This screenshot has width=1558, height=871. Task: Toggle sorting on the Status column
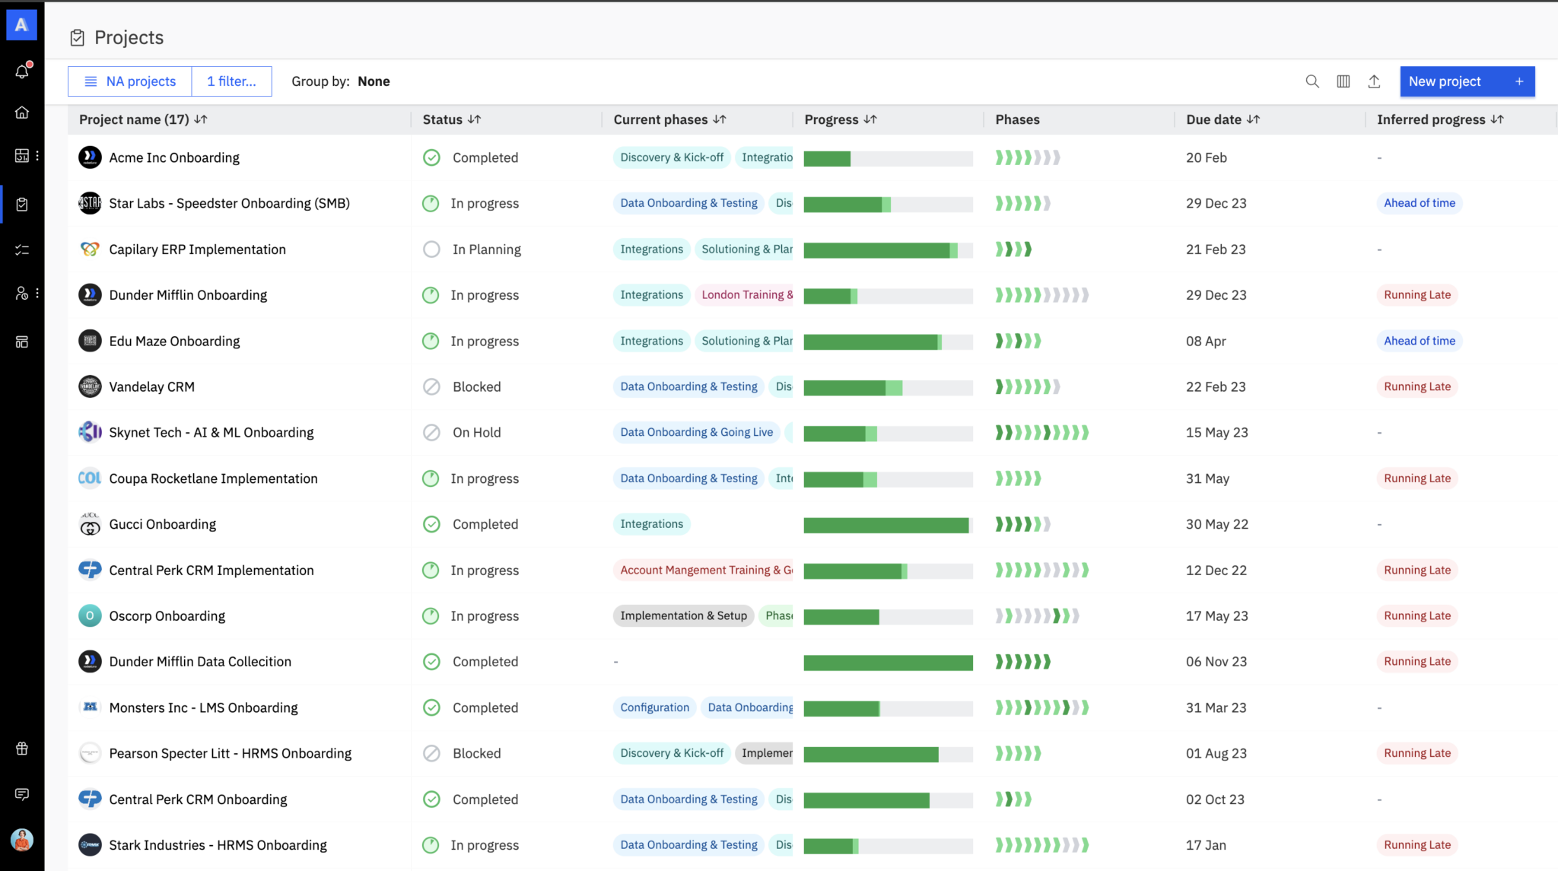click(475, 119)
